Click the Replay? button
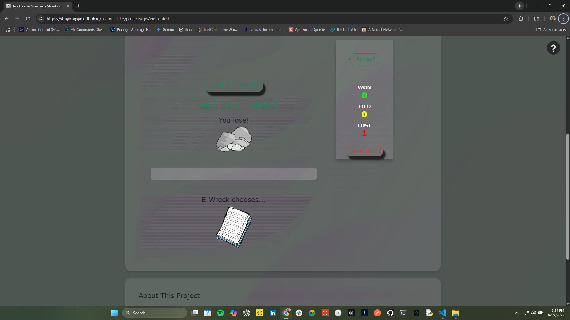This screenshot has height=320, width=570. [364, 59]
